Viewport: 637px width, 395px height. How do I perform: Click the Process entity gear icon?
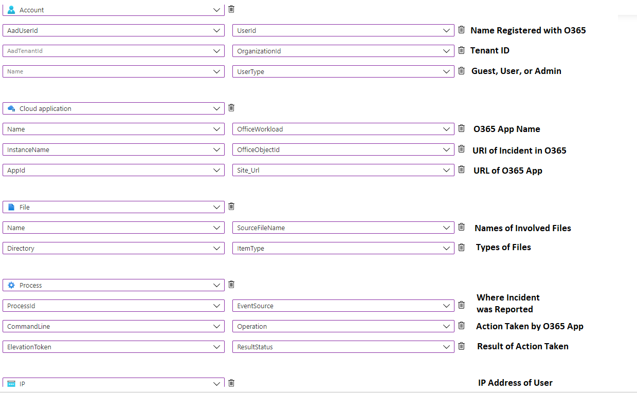click(11, 285)
